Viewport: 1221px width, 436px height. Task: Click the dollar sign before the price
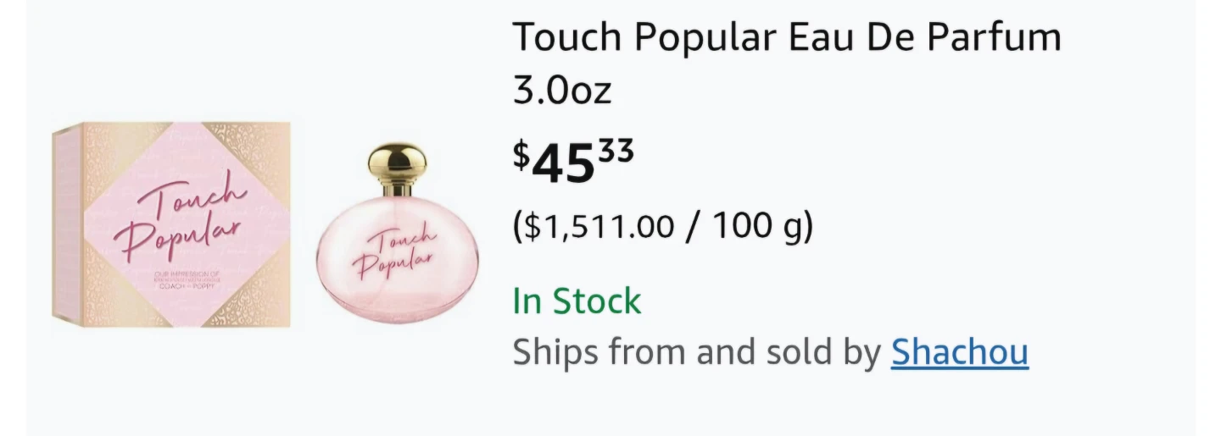pos(522,154)
